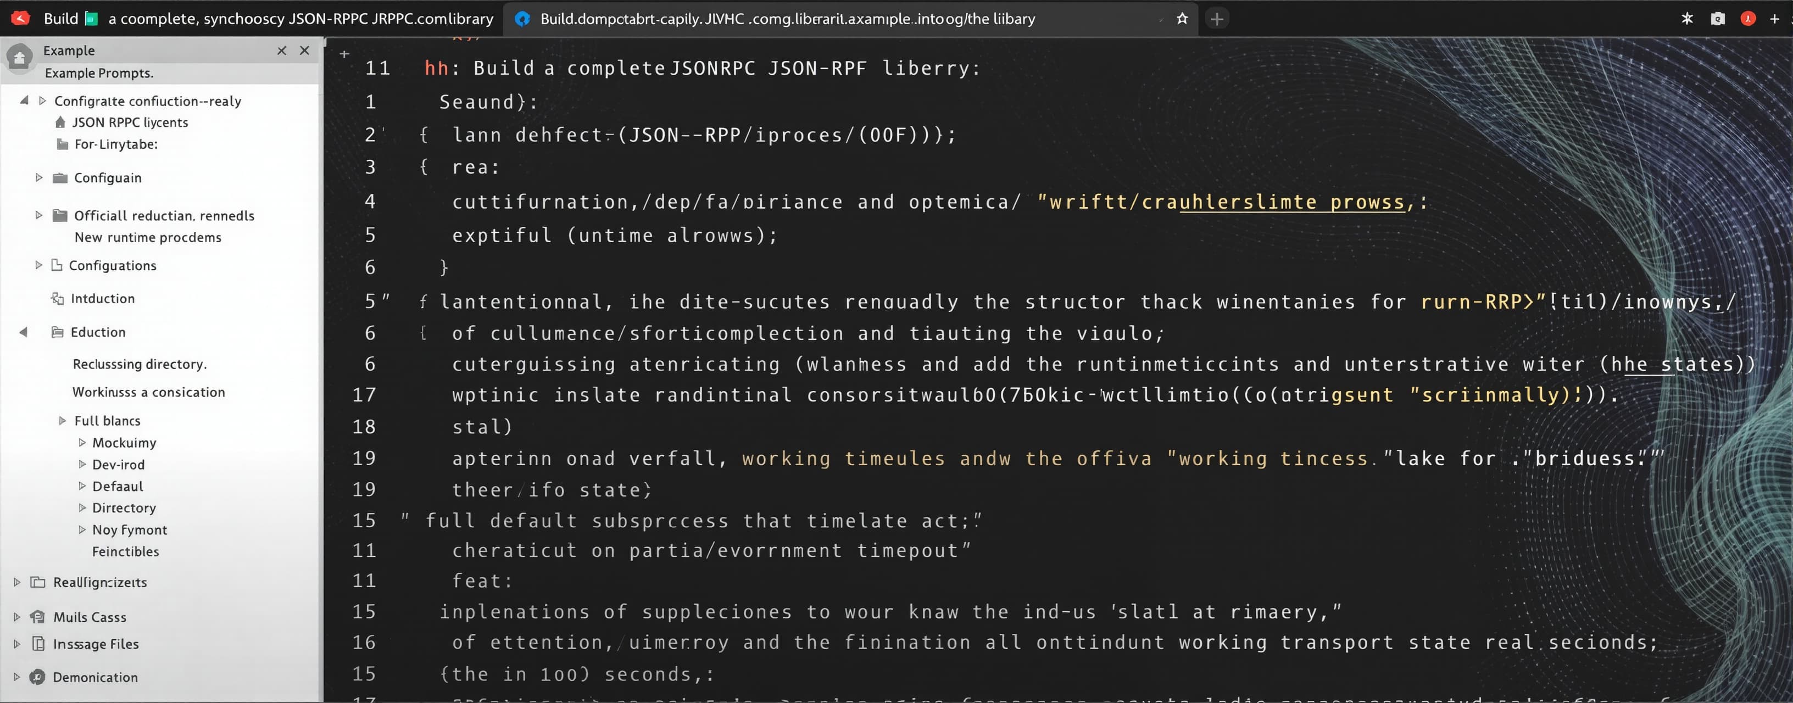Collapse the Eduction section arrow
This screenshot has height=703, width=1793.
24,332
